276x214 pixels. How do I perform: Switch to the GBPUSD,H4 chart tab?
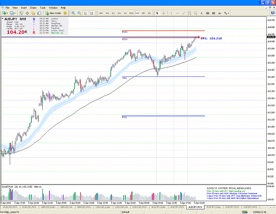(66, 207)
